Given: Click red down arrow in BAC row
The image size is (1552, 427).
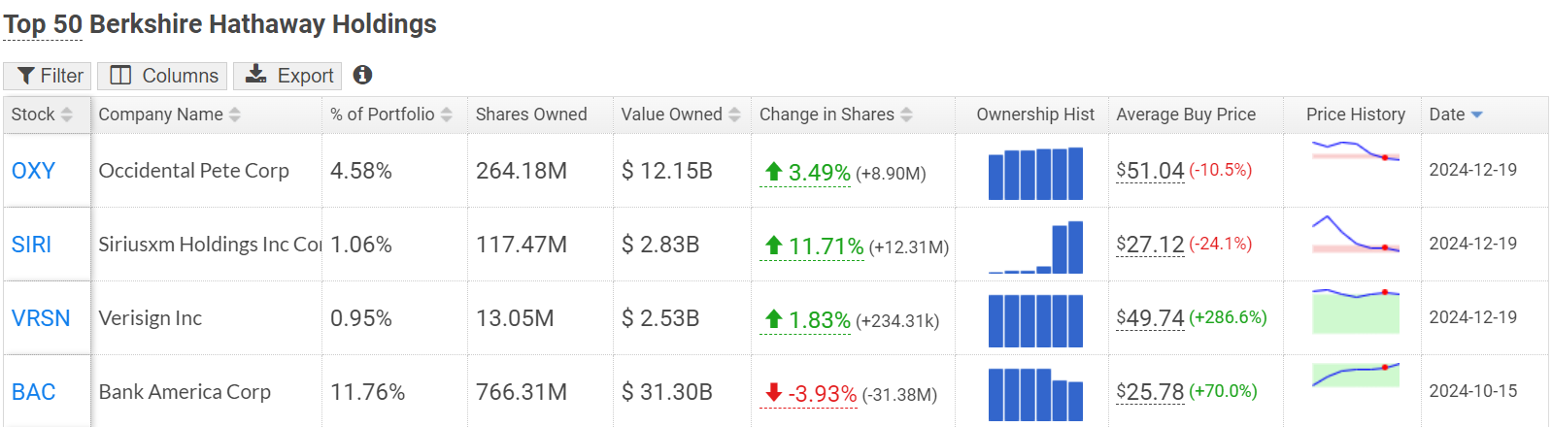Looking at the screenshot, I should click(x=773, y=392).
